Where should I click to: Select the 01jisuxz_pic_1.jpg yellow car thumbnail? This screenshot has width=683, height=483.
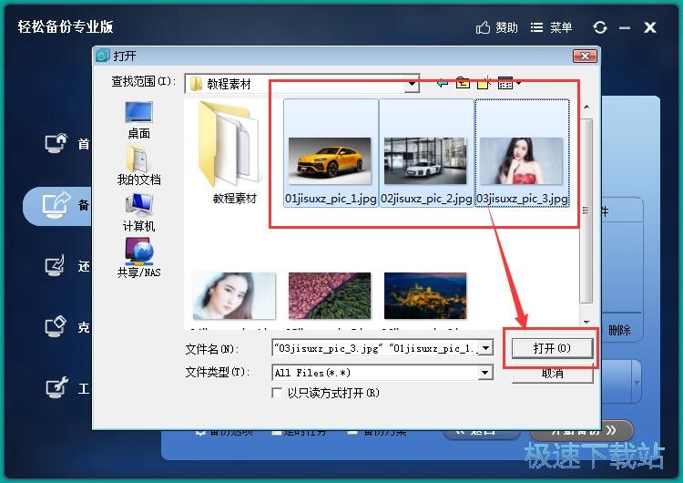coord(330,164)
